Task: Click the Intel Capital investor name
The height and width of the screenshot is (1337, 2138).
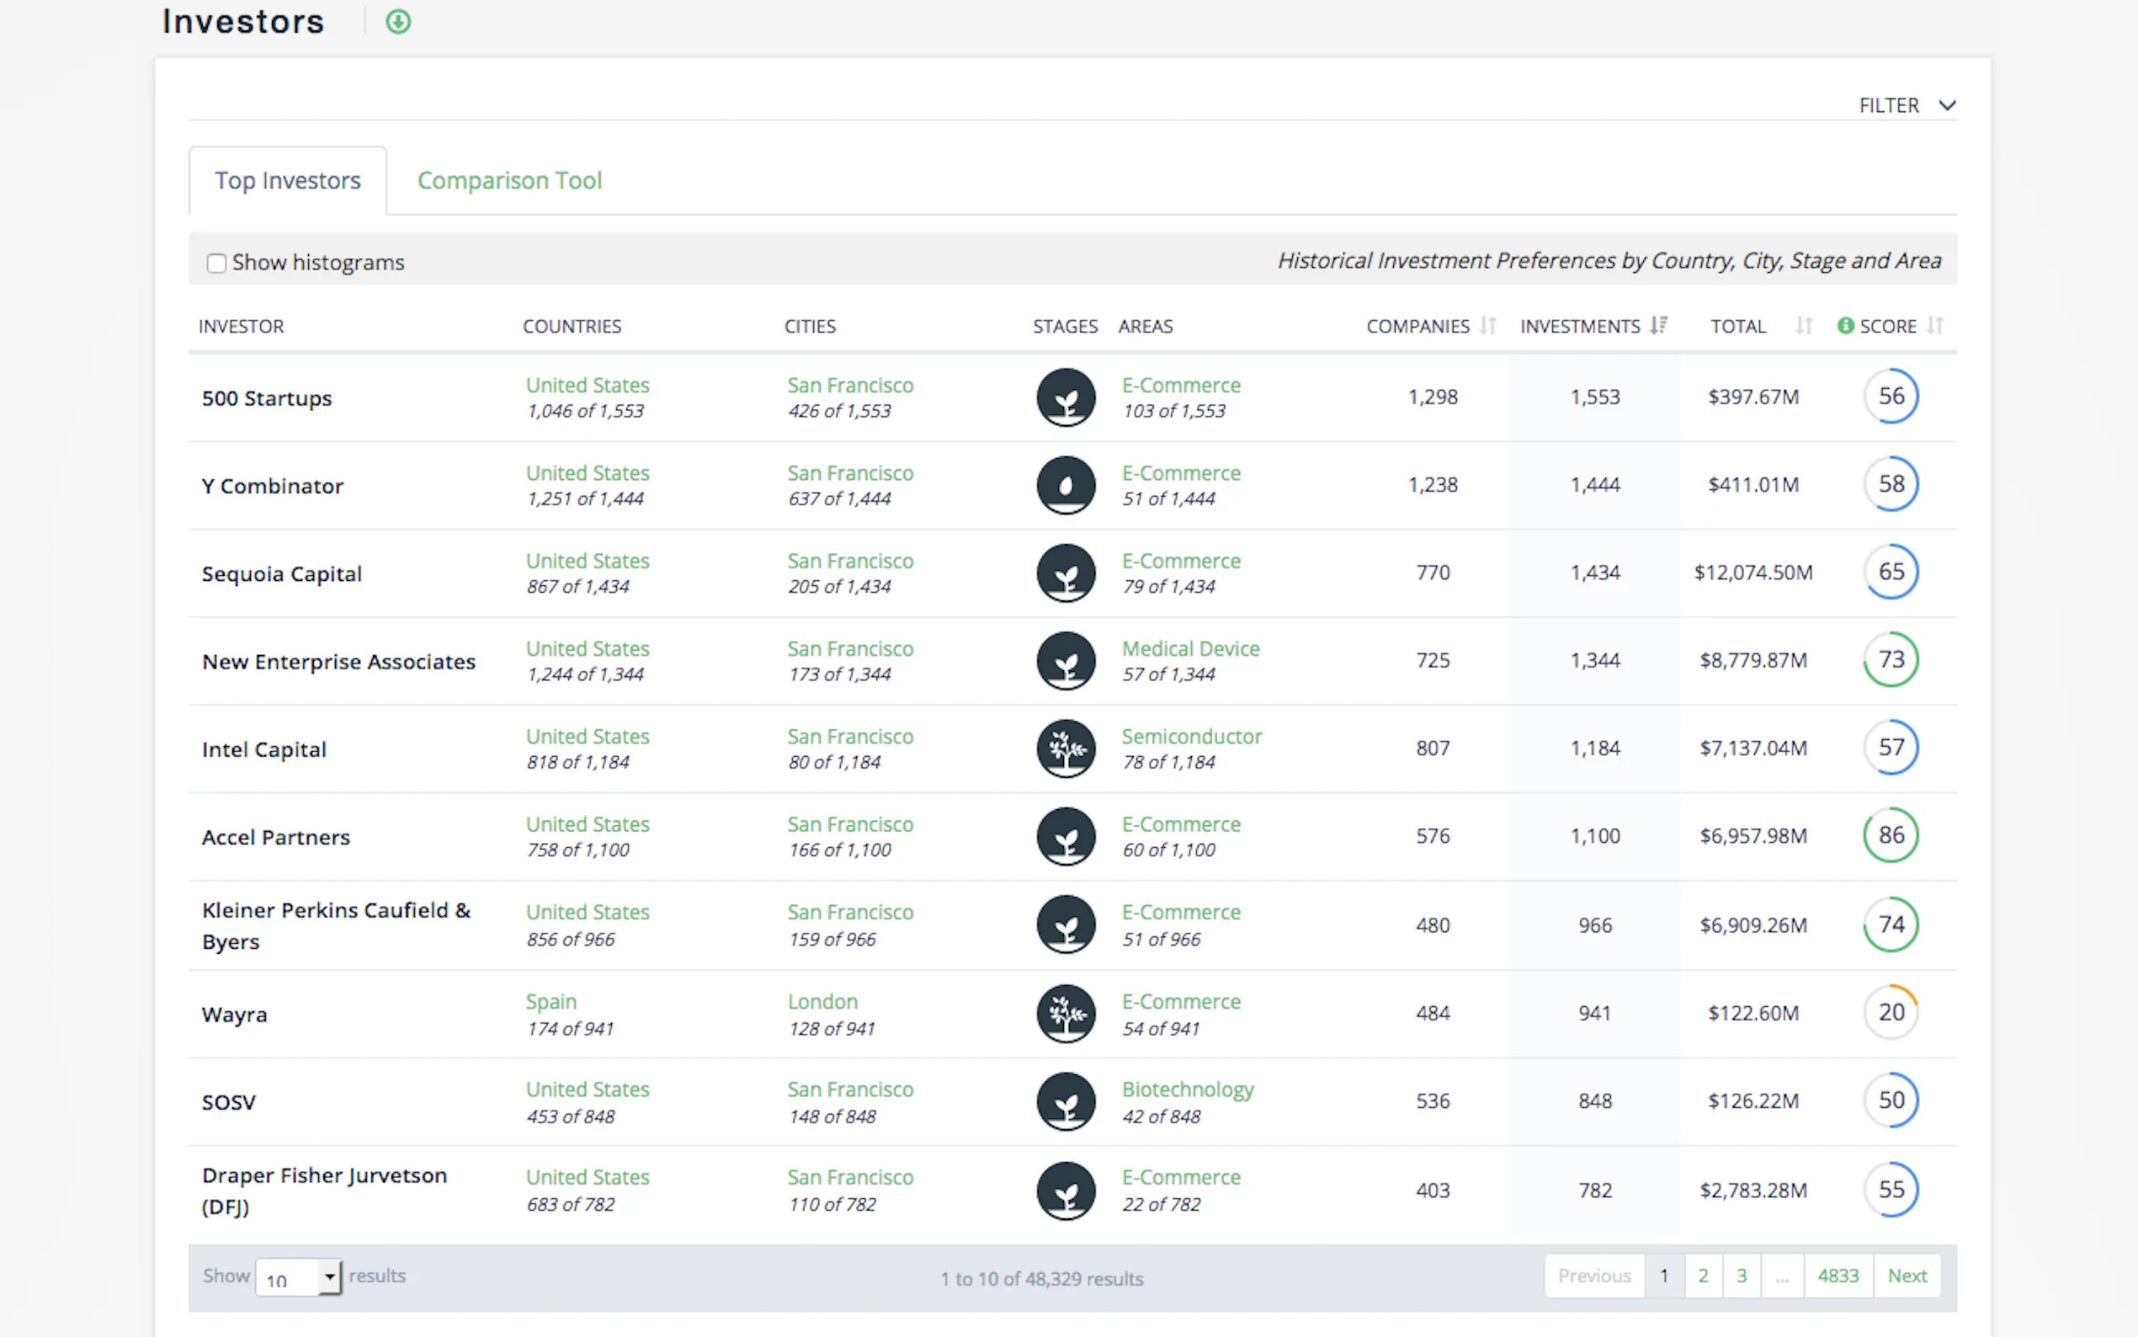Action: [x=264, y=750]
